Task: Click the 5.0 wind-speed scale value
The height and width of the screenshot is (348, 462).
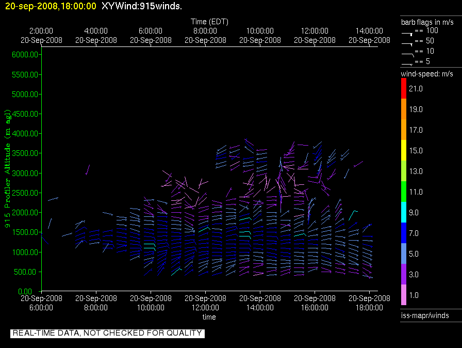Action: (414, 254)
